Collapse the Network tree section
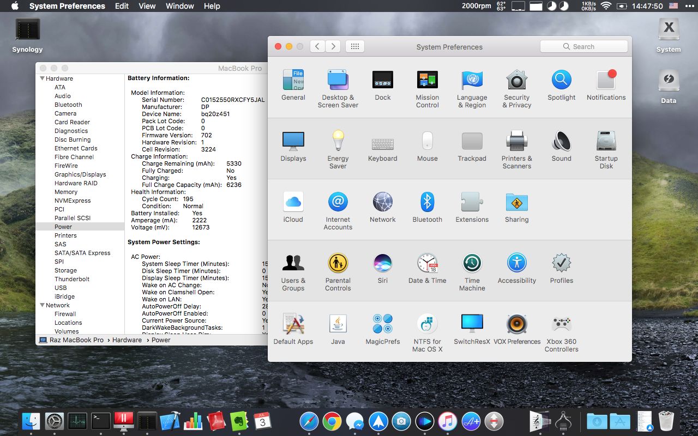This screenshot has width=698, height=436. pos(42,305)
